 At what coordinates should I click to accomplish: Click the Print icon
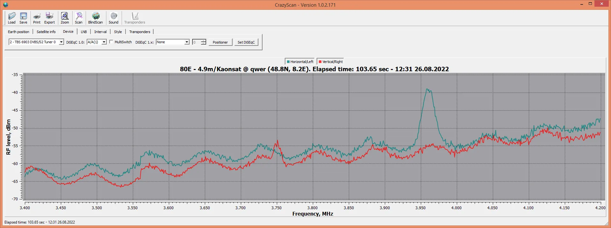coord(37,18)
